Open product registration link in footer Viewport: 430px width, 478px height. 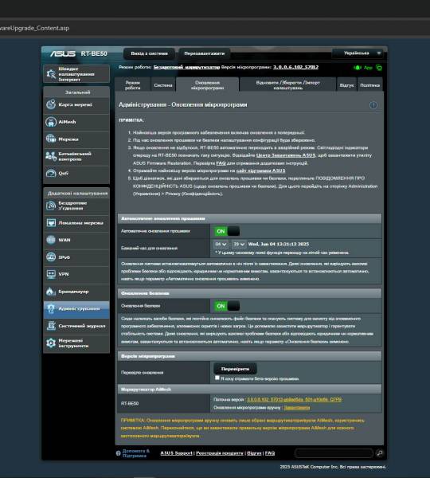coord(220,453)
